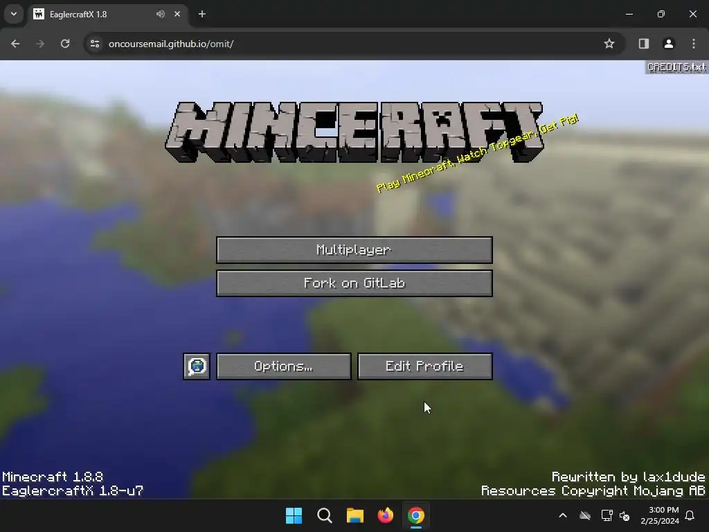Open Windows taskbar search
Image resolution: width=709 pixels, height=532 pixels.
324,515
